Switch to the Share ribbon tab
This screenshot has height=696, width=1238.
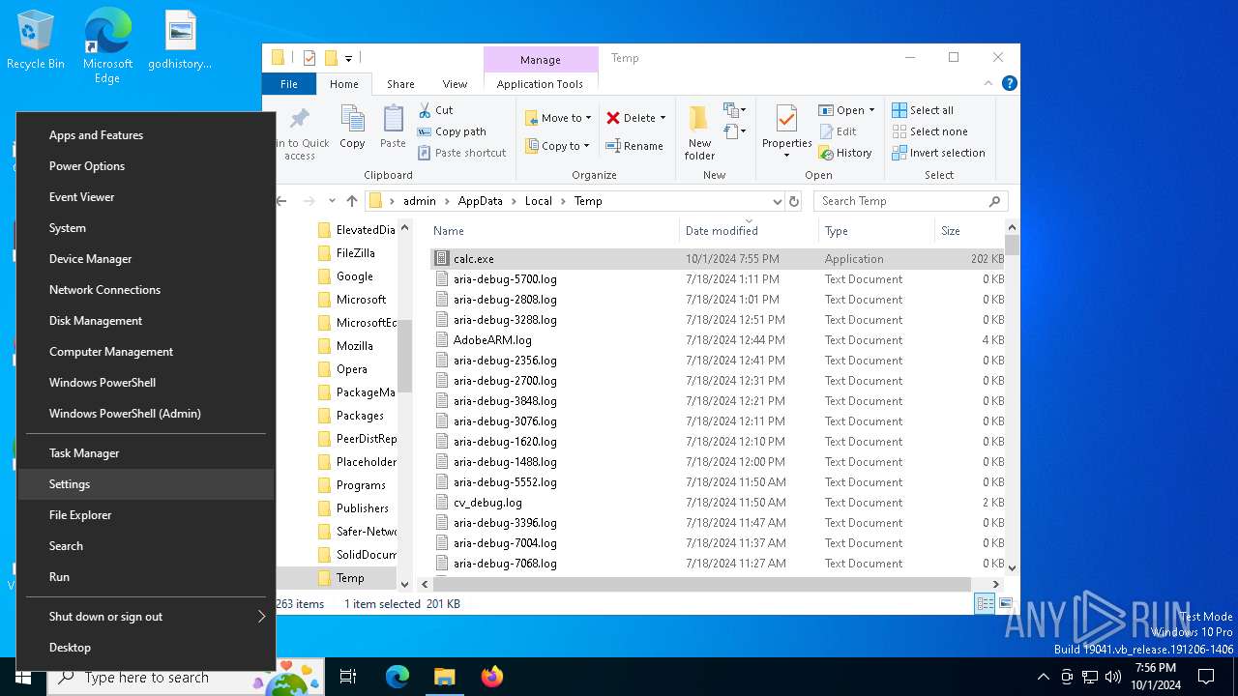pos(400,84)
